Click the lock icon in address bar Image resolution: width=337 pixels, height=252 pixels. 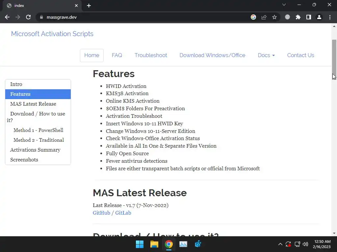(x=41, y=17)
